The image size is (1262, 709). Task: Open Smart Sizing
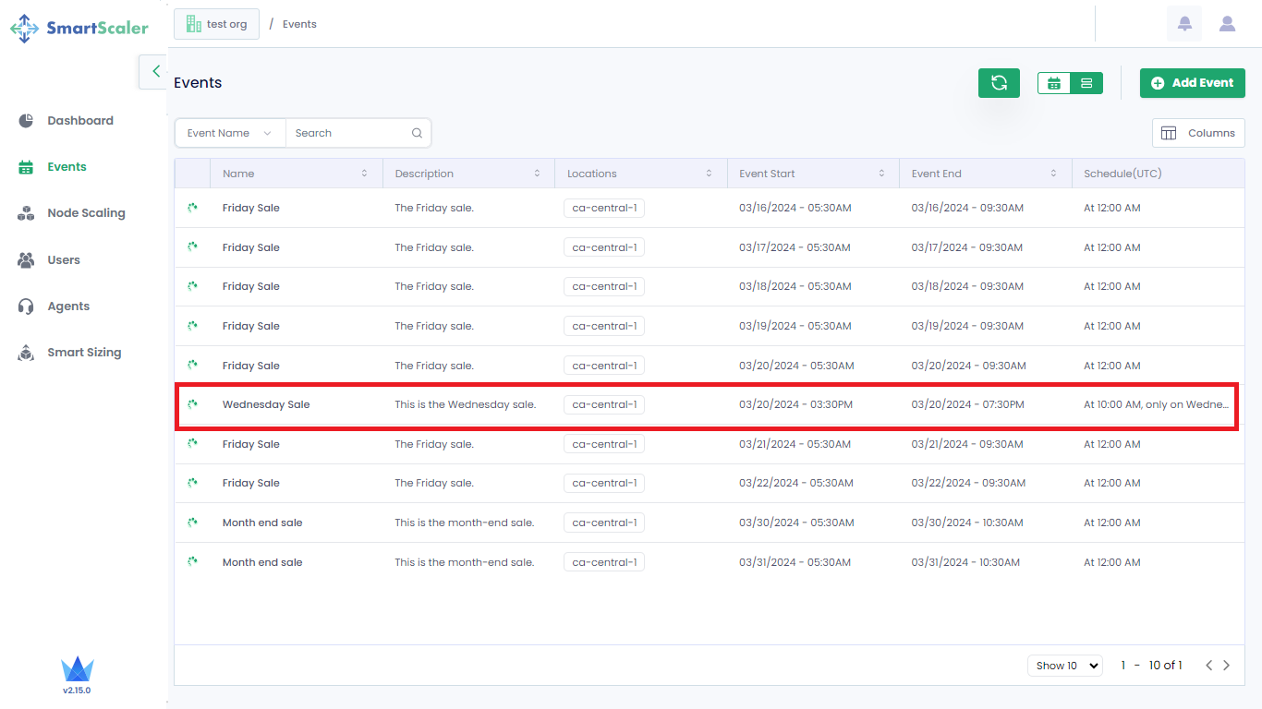pos(84,353)
